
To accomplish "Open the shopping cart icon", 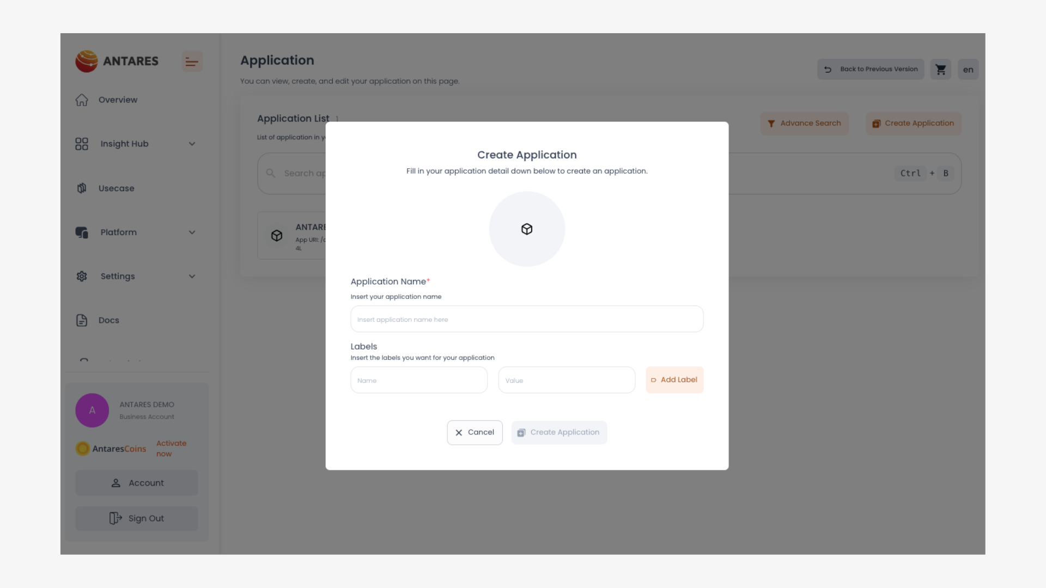I will tap(940, 70).
